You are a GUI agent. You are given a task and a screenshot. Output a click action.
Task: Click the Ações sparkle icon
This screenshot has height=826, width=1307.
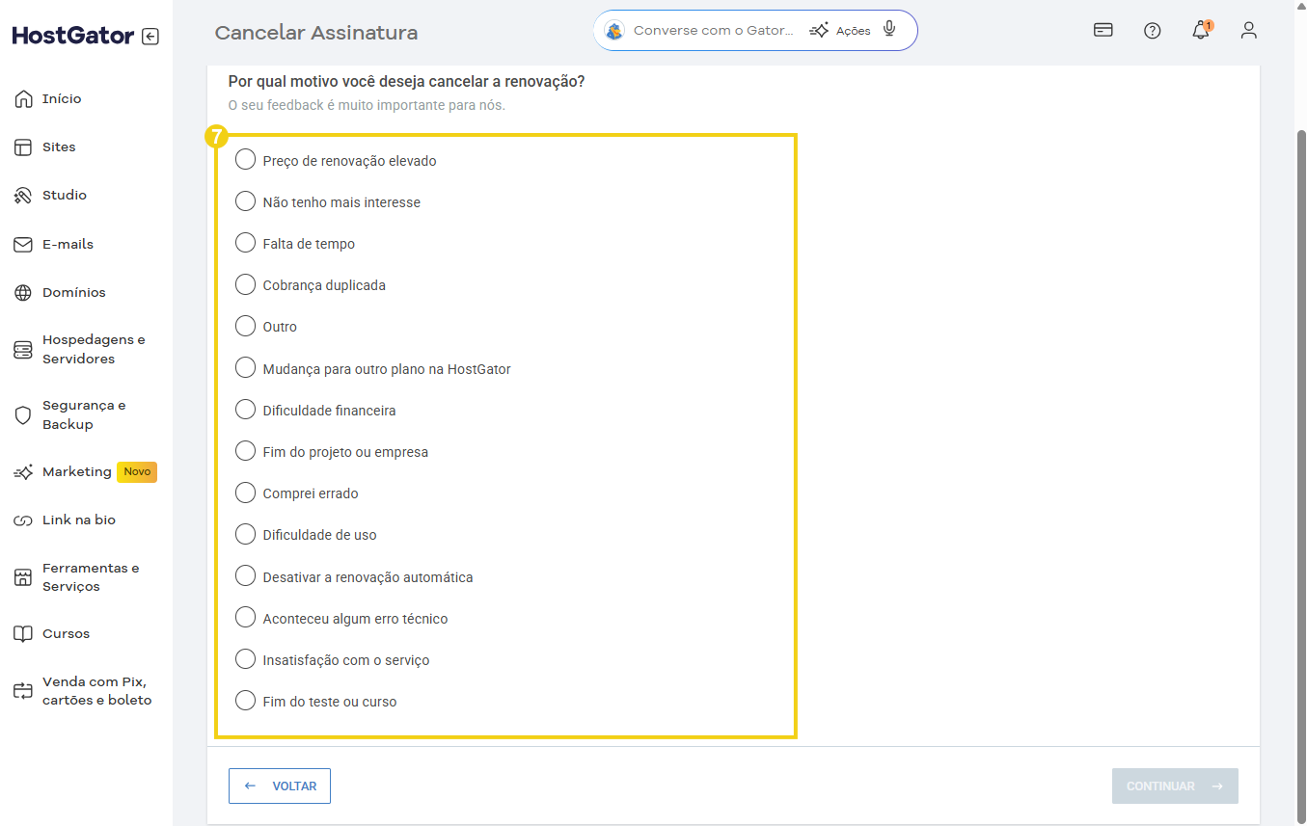(819, 30)
